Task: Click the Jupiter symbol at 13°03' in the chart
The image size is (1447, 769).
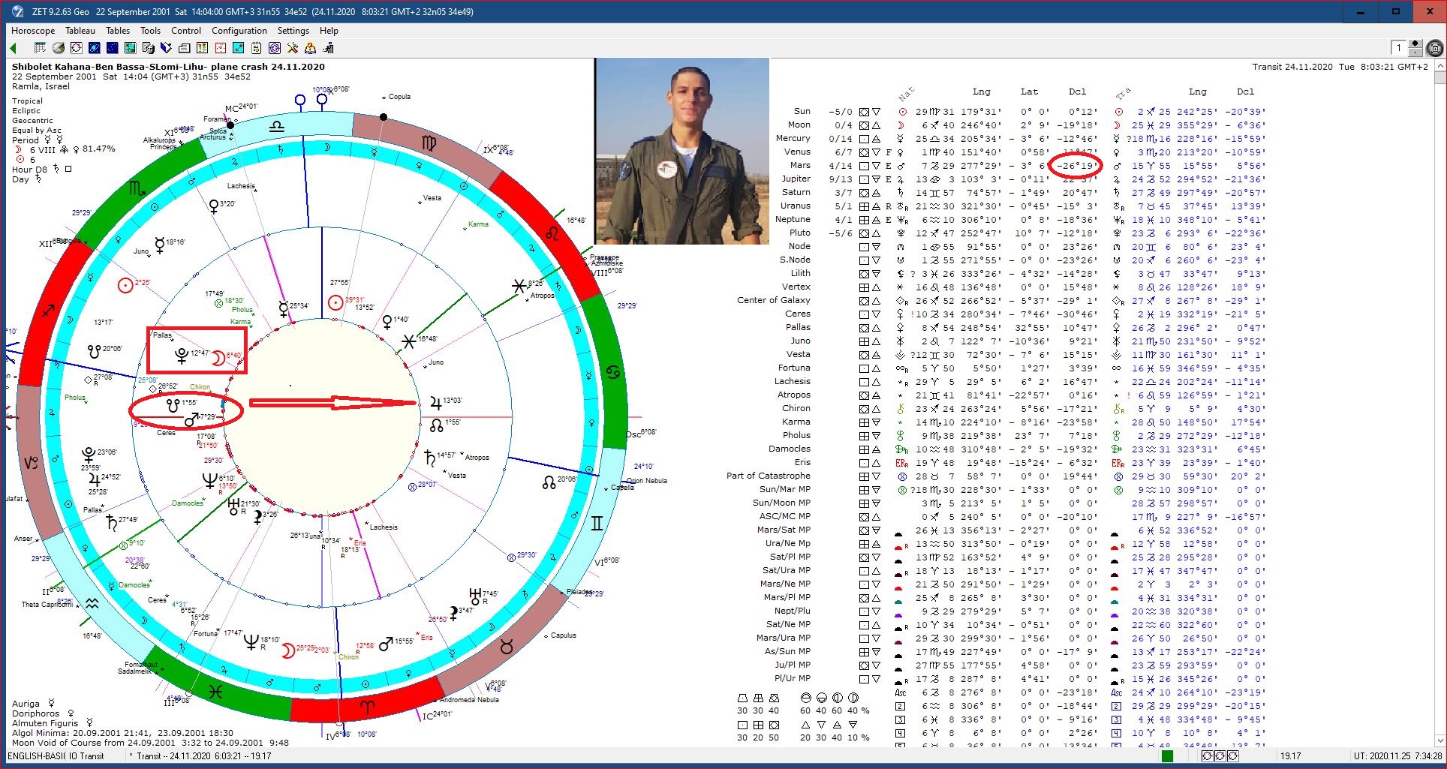Action: 435,403
